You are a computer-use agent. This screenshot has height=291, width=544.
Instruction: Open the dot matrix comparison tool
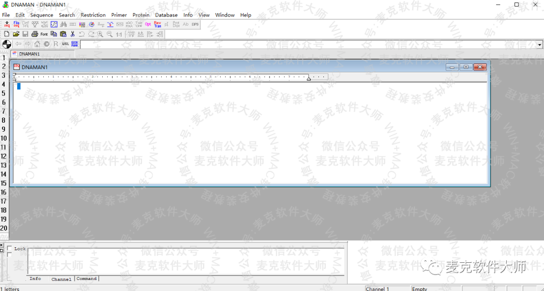[54, 24]
